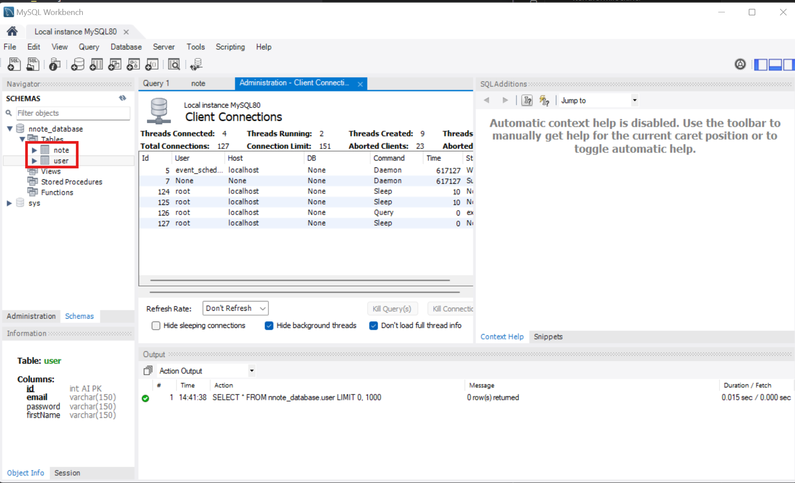Toggle the bottom output panel view
Viewport: 795px width, 483px height.
coord(775,65)
